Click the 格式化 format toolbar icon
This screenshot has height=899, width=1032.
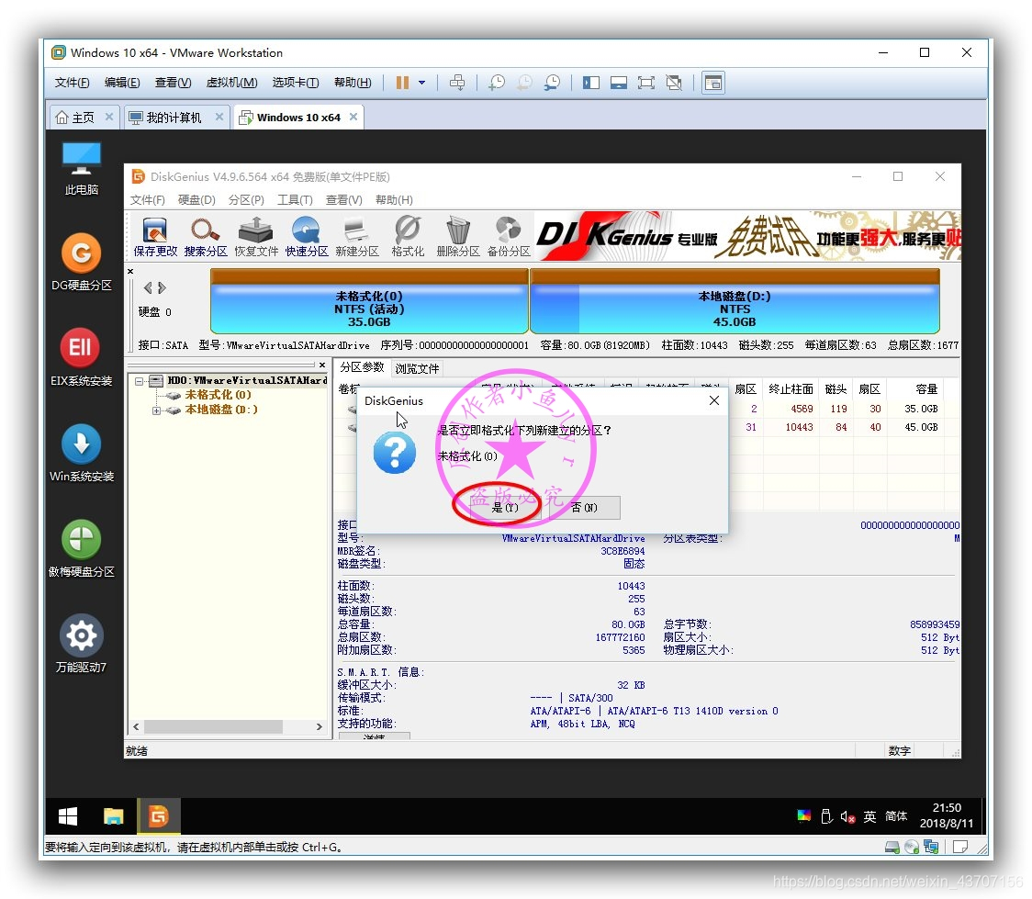click(408, 236)
